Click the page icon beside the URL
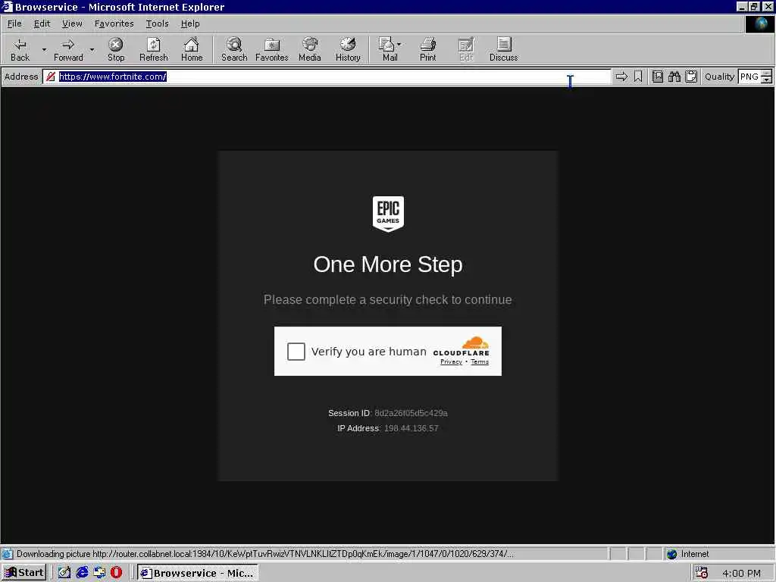This screenshot has height=582, width=776. pos(50,77)
